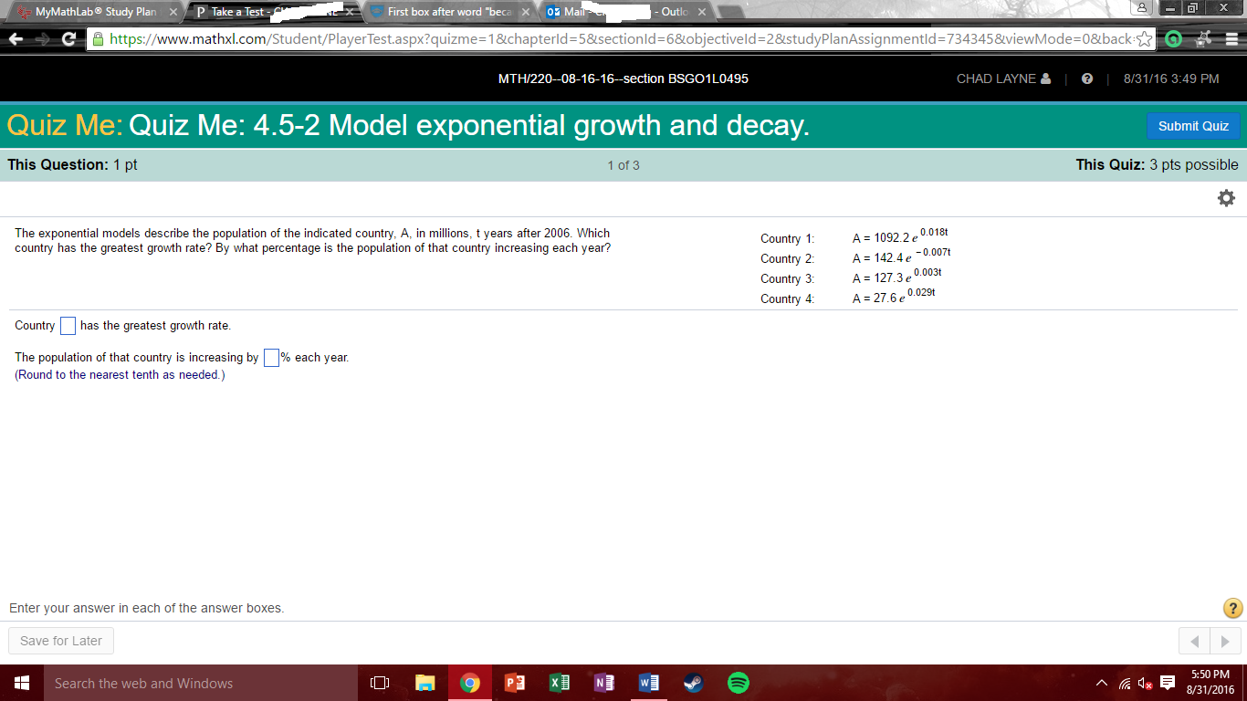Click the yellow help question mark icon
The image size is (1247, 701).
point(1231,608)
